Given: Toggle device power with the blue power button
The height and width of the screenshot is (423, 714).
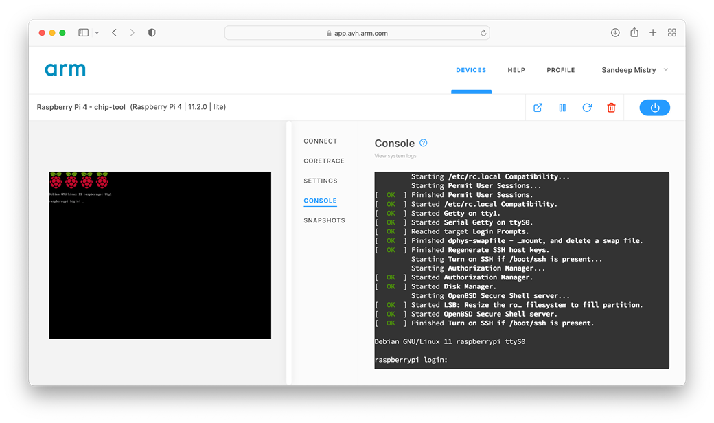Looking at the screenshot, I should tap(654, 107).
